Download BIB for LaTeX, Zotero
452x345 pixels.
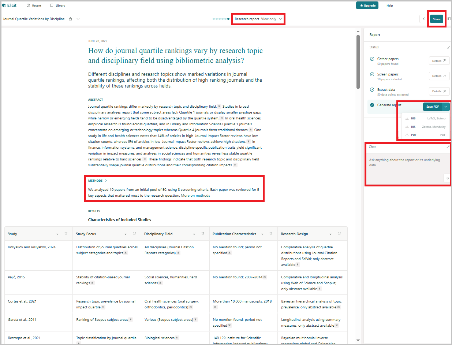[x=426, y=118]
